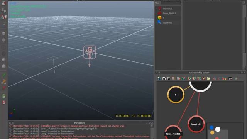Click the 'Save:' log line in Messages panel
Screen dimensions: 247x139
53,129
